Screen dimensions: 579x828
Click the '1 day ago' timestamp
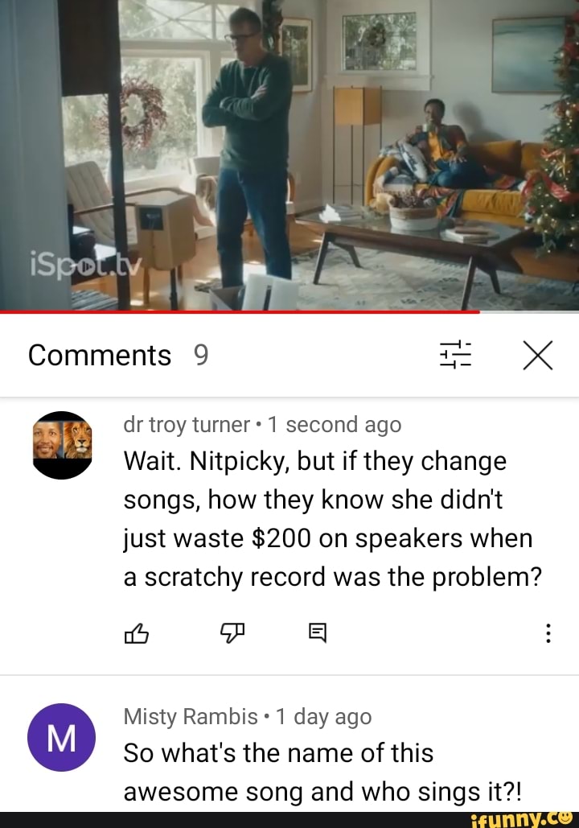[323, 717]
